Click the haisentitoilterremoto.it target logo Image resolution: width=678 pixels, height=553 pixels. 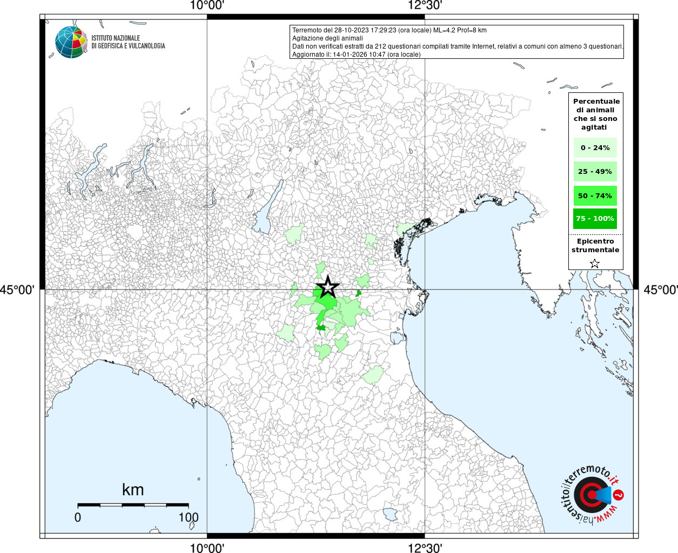coord(593,495)
